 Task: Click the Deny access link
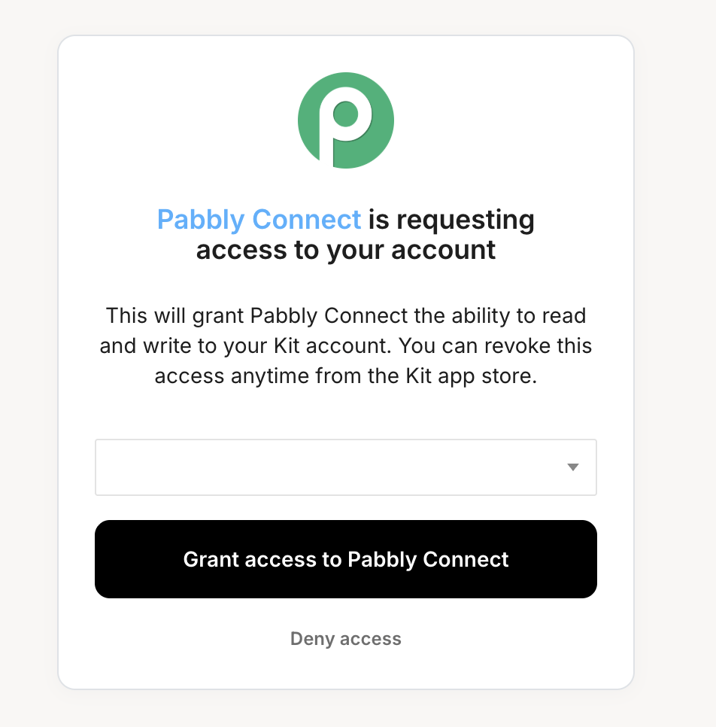(346, 639)
